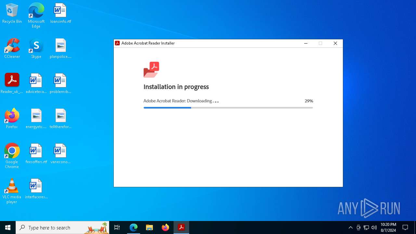Select the Reader_uk installer desktop icon

coord(12,84)
